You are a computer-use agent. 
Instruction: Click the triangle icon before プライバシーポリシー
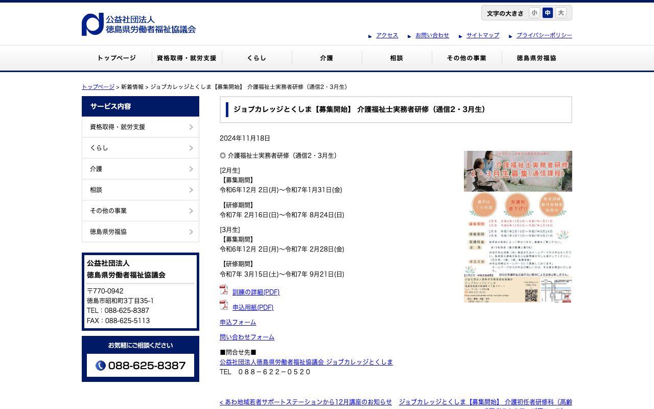pyautogui.click(x=511, y=36)
